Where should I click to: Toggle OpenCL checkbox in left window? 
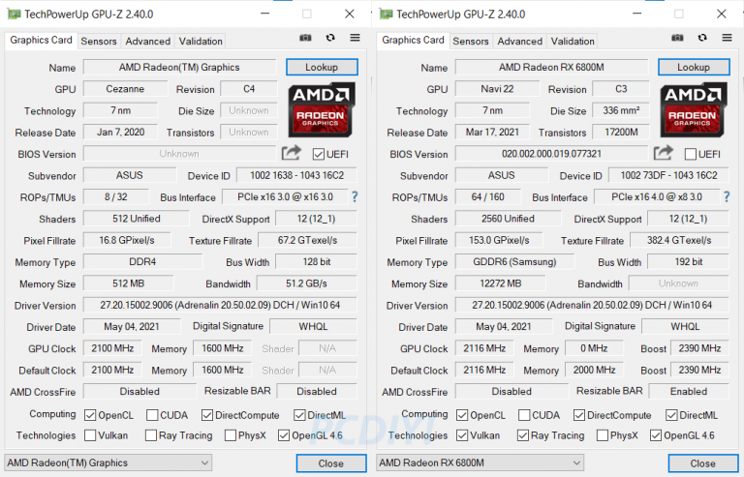90,415
